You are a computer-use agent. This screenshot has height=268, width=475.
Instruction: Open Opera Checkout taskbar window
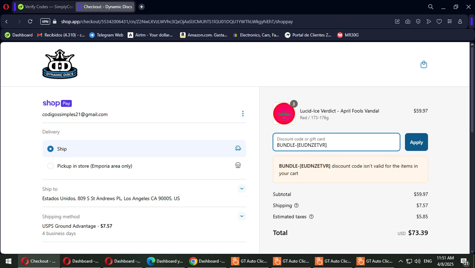point(39,261)
